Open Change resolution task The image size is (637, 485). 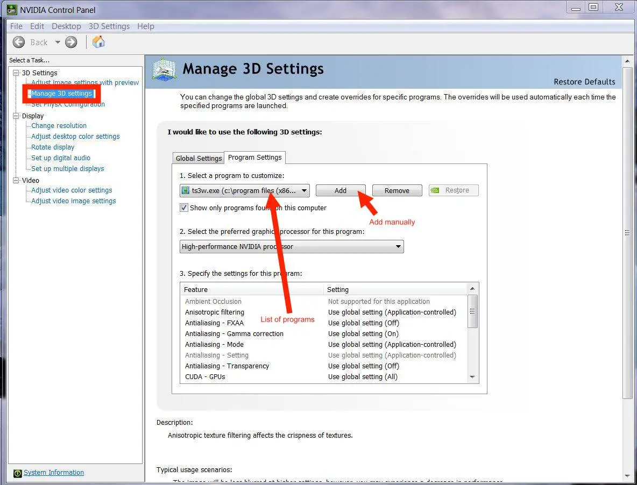[59, 125]
